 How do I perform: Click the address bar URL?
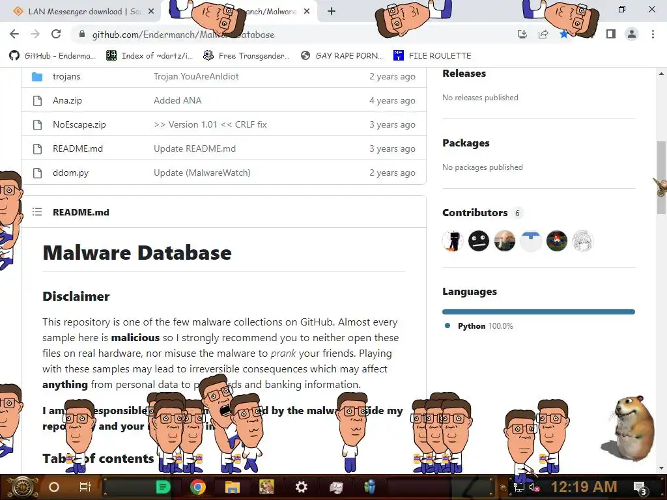(183, 35)
